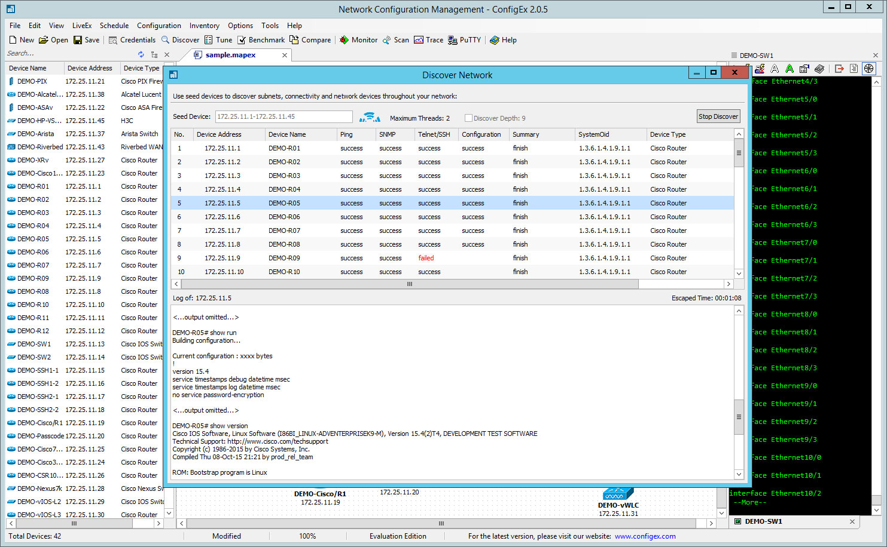Click the Discover toolbar button
The image size is (887, 547).
(x=180, y=40)
